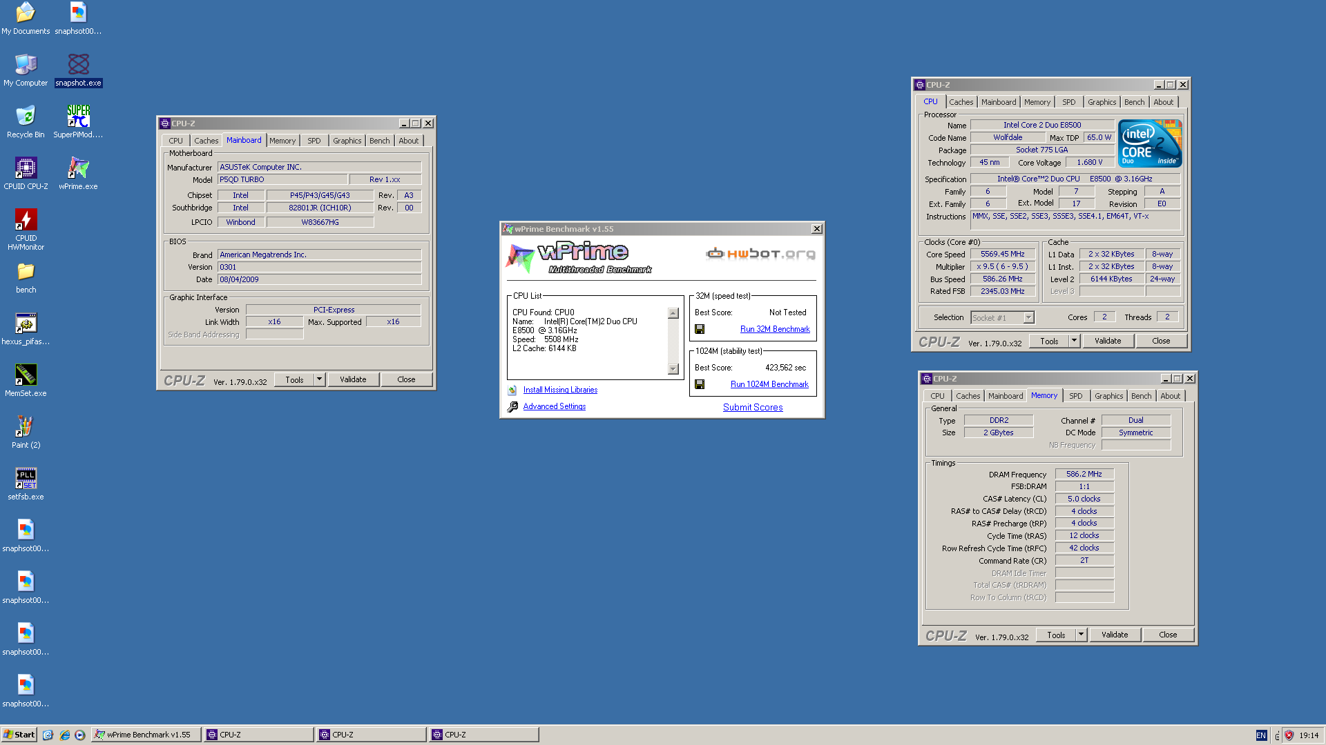Click clock 19:14 in system tray
The height and width of the screenshot is (745, 1326).
(1308, 735)
